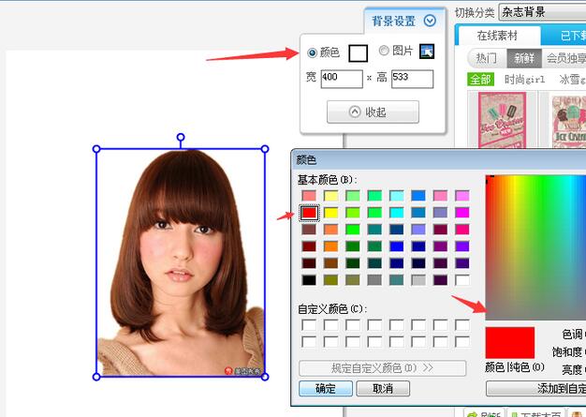Collapse the 背景设置 panel arrow icon
The width and height of the screenshot is (586, 417).
(x=430, y=21)
